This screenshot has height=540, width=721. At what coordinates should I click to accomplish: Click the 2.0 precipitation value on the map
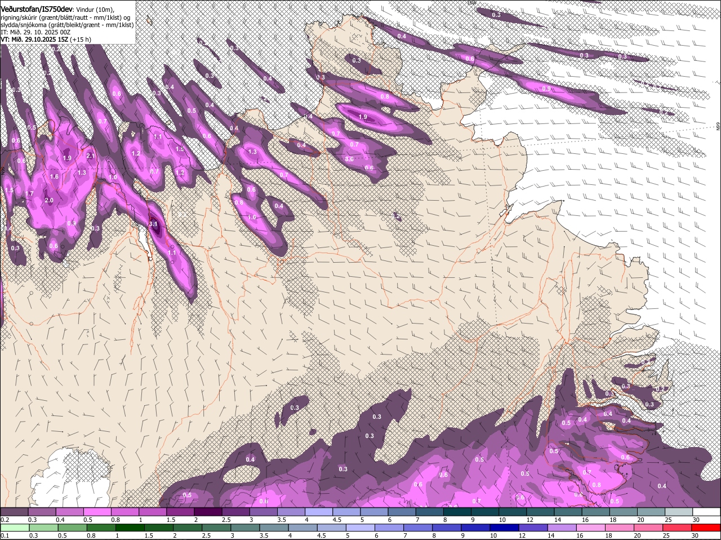click(49, 200)
